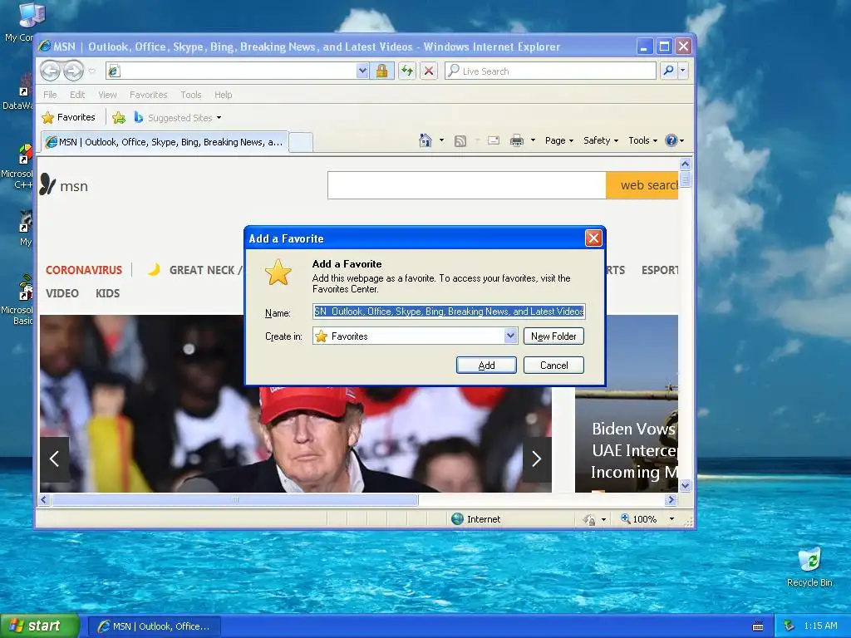The image size is (851, 638).
Task: Click the New Folder button
Action: (553, 336)
